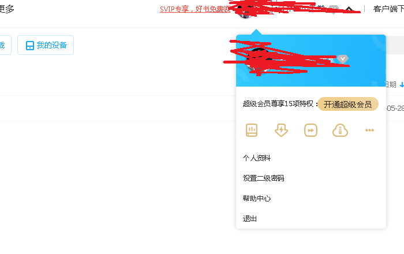Image resolution: width=404 pixels, height=254 pixels.
Task: Sort file list by 日期 column arrow
Action: (402, 84)
